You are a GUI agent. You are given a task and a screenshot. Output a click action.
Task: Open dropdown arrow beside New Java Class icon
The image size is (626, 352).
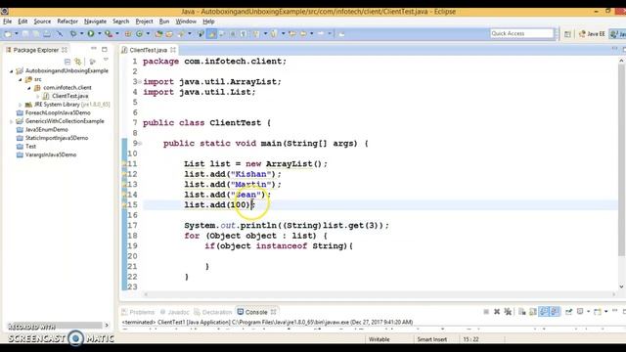(x=148, y=34)
